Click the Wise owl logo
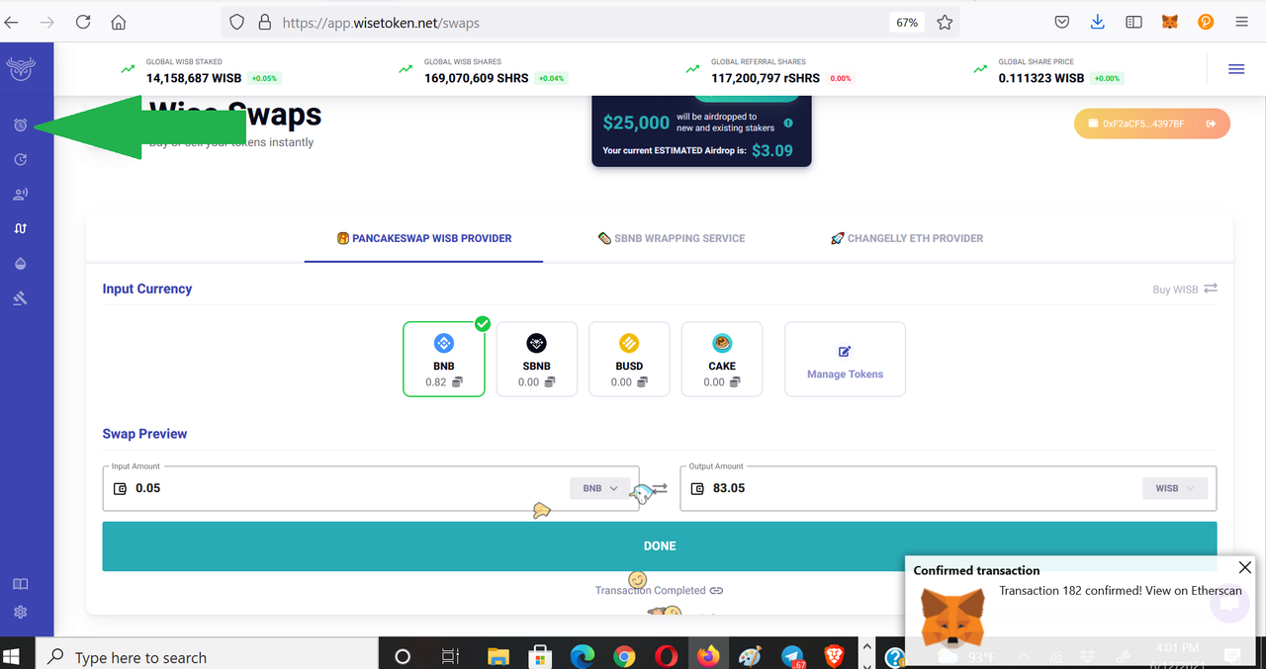The width and height of the screenshot is (1266, 669). pos(20,68)
